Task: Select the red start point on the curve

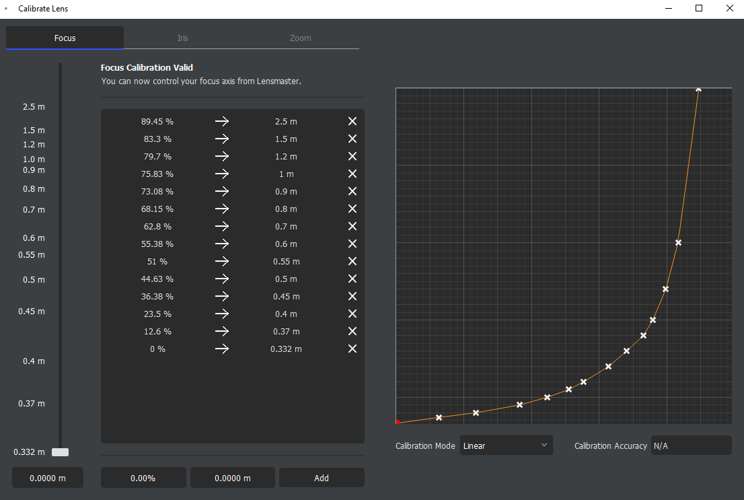Action: click(398, 422)
